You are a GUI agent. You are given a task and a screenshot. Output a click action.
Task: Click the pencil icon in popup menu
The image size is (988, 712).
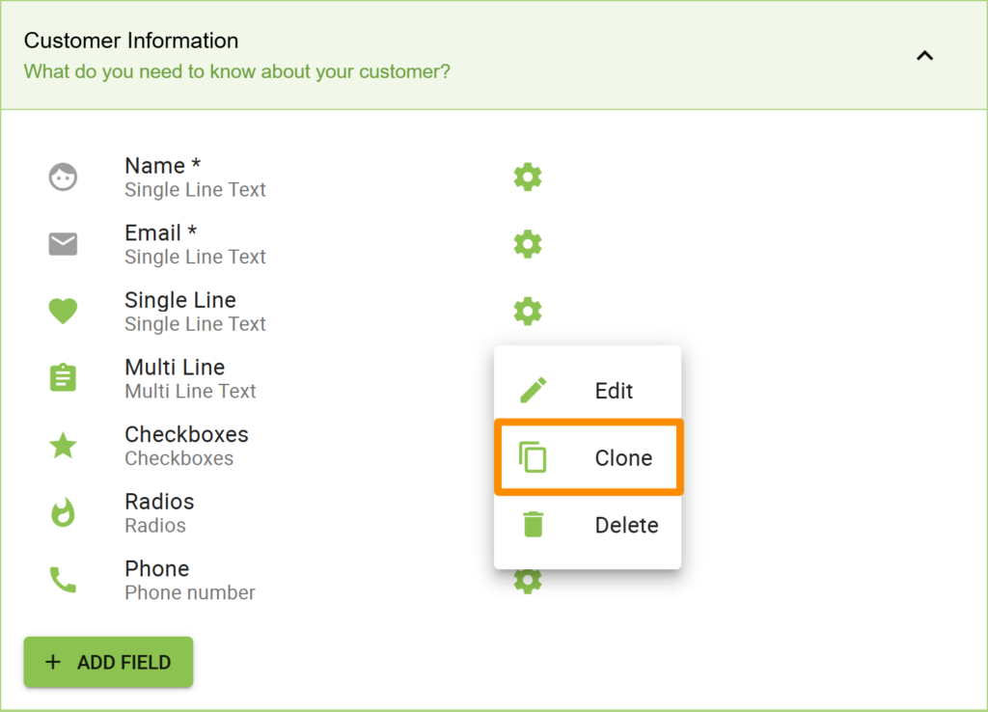tap(533, 390)
